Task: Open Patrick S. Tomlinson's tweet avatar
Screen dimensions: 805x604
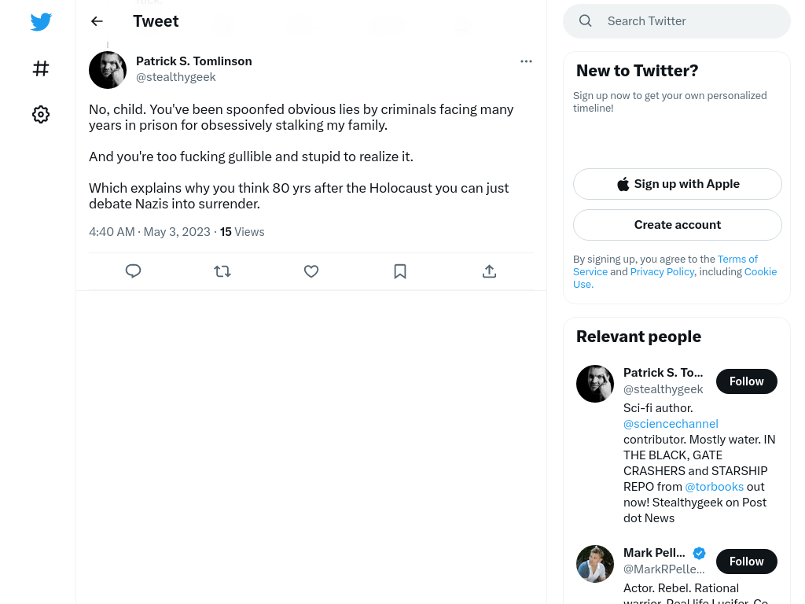Action: click(108, 70)
